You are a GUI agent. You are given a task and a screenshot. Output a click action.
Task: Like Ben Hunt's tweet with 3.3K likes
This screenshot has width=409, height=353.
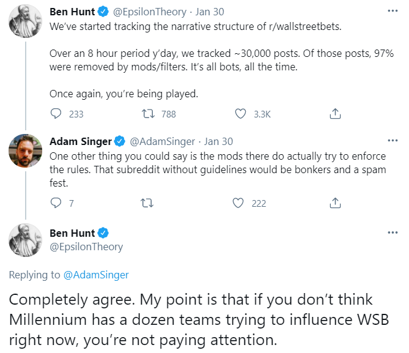(241, 114)
